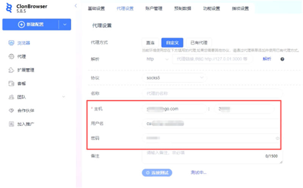Switch to the 指纹设置 tab
This screenshot has height=188, width=303.
tap(241, 8)
